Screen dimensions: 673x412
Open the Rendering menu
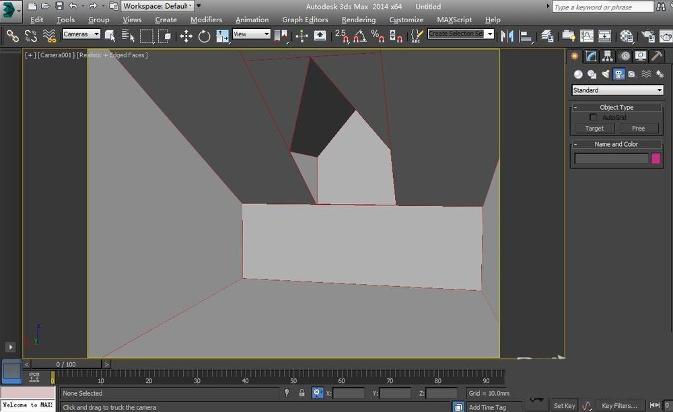[358, 20]
